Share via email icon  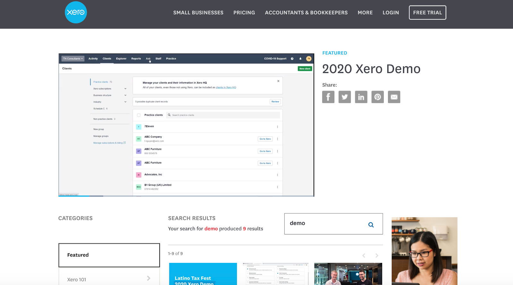pos(394,97)
